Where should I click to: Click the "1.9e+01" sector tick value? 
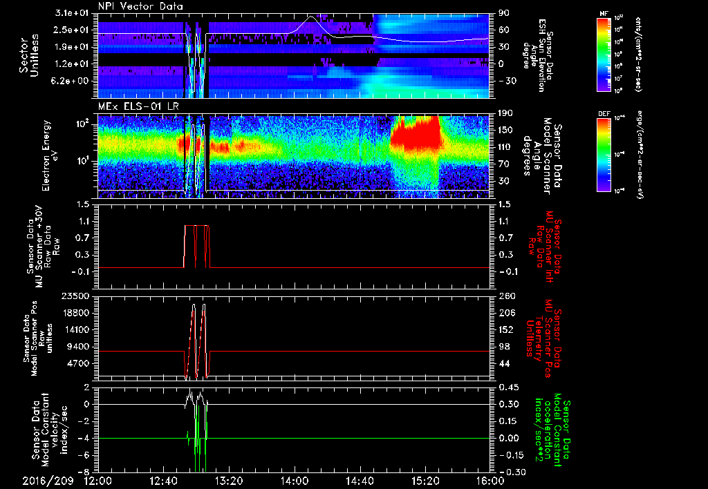71,47
